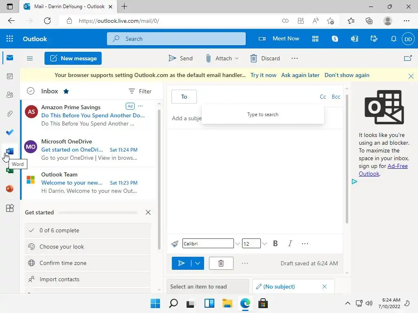Screen dimensions: 418x313
Task: Close the (No subject) draft tab
Action: pyautogui.click(x=325, y=287)
